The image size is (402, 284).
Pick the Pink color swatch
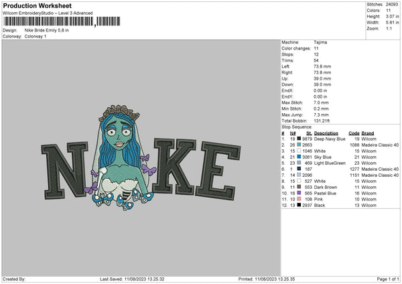point(299,199)
